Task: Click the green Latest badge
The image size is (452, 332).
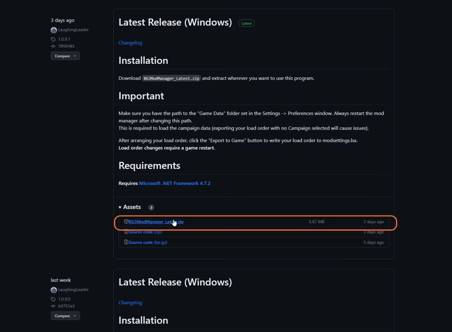Action: (x=247, y=23)
